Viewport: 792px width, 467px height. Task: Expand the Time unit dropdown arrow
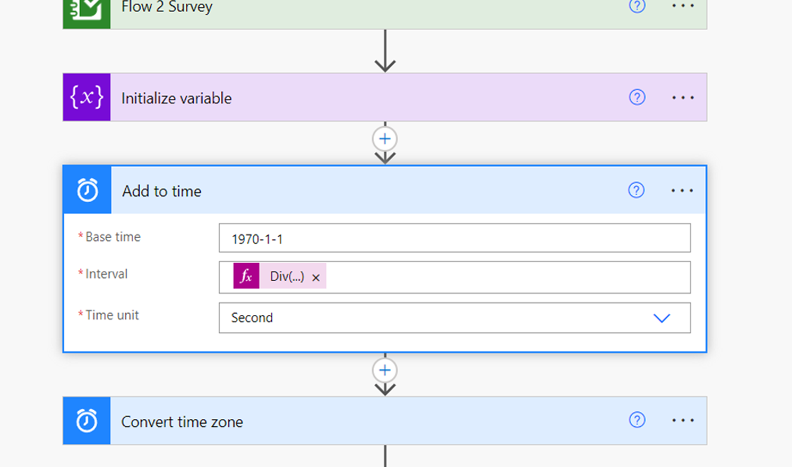tap(661, 318)
